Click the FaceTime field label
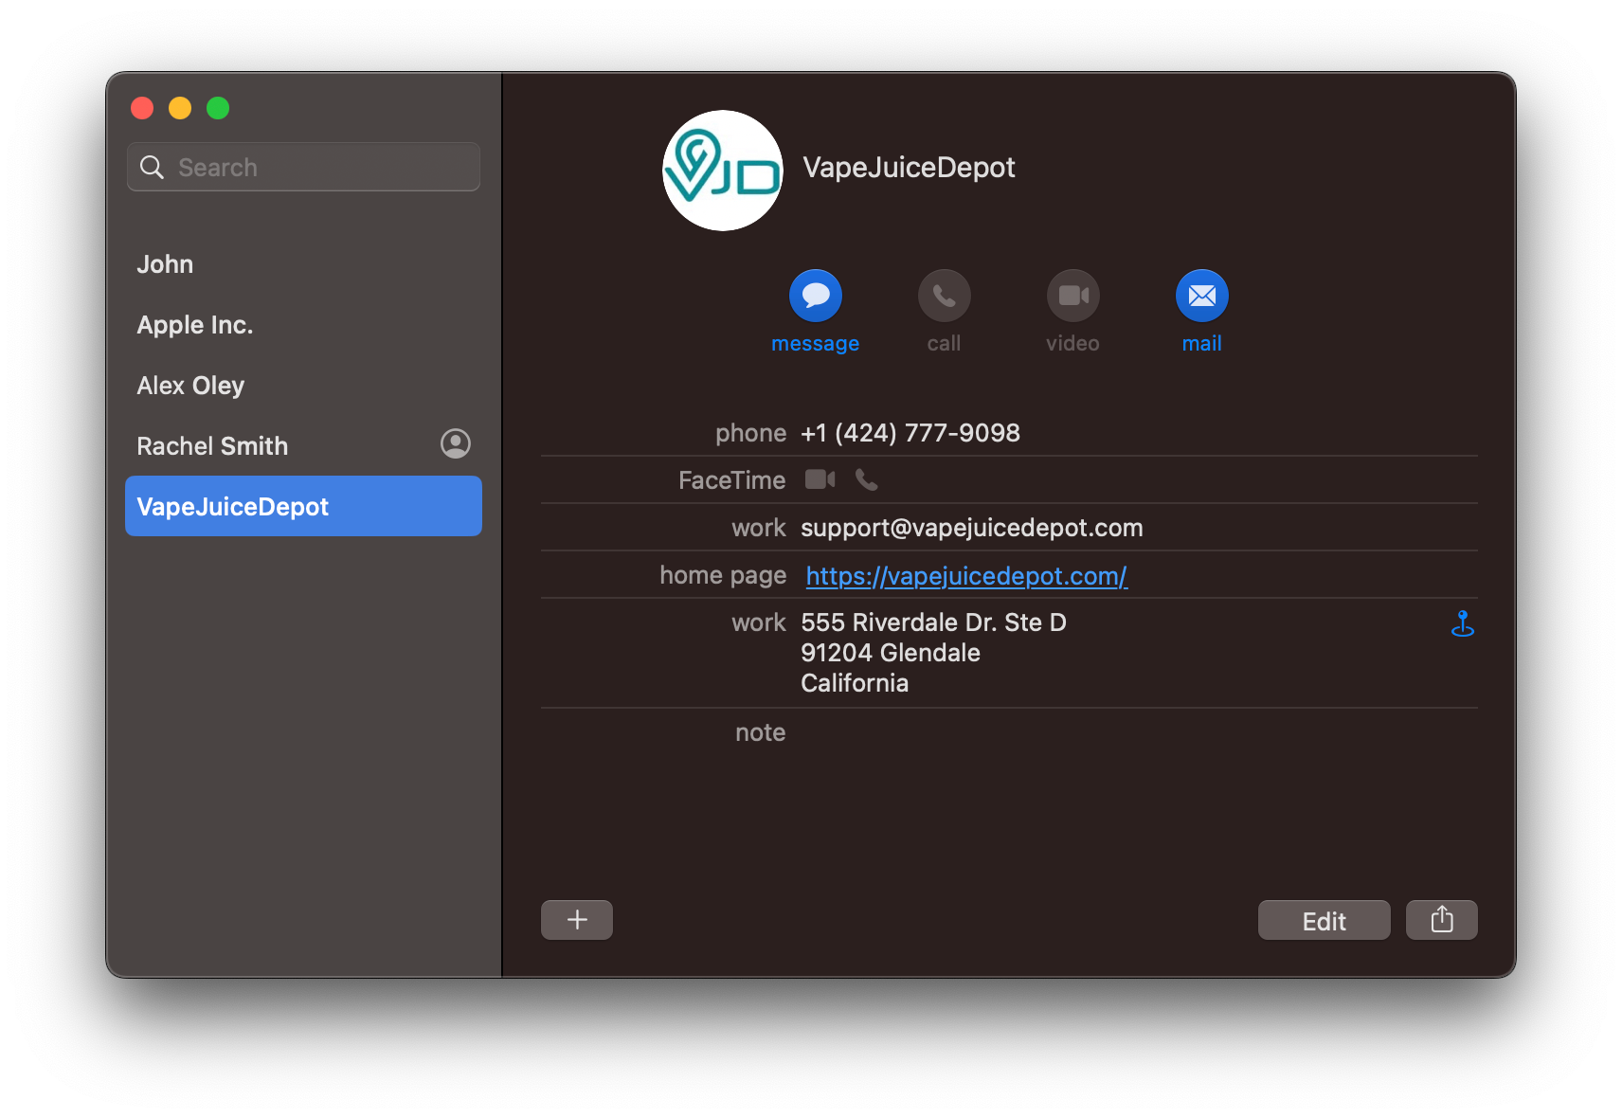 tap(731, 480)
